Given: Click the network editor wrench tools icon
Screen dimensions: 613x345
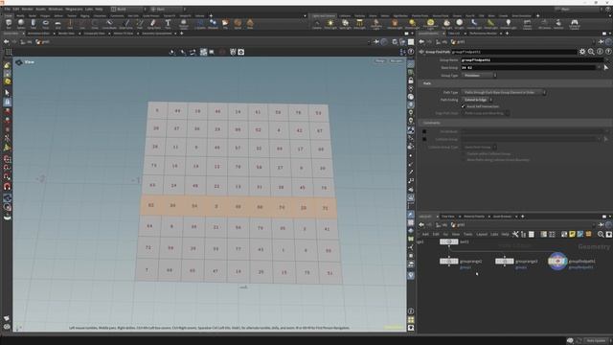Looking at the screenshot, I should 515,234.
